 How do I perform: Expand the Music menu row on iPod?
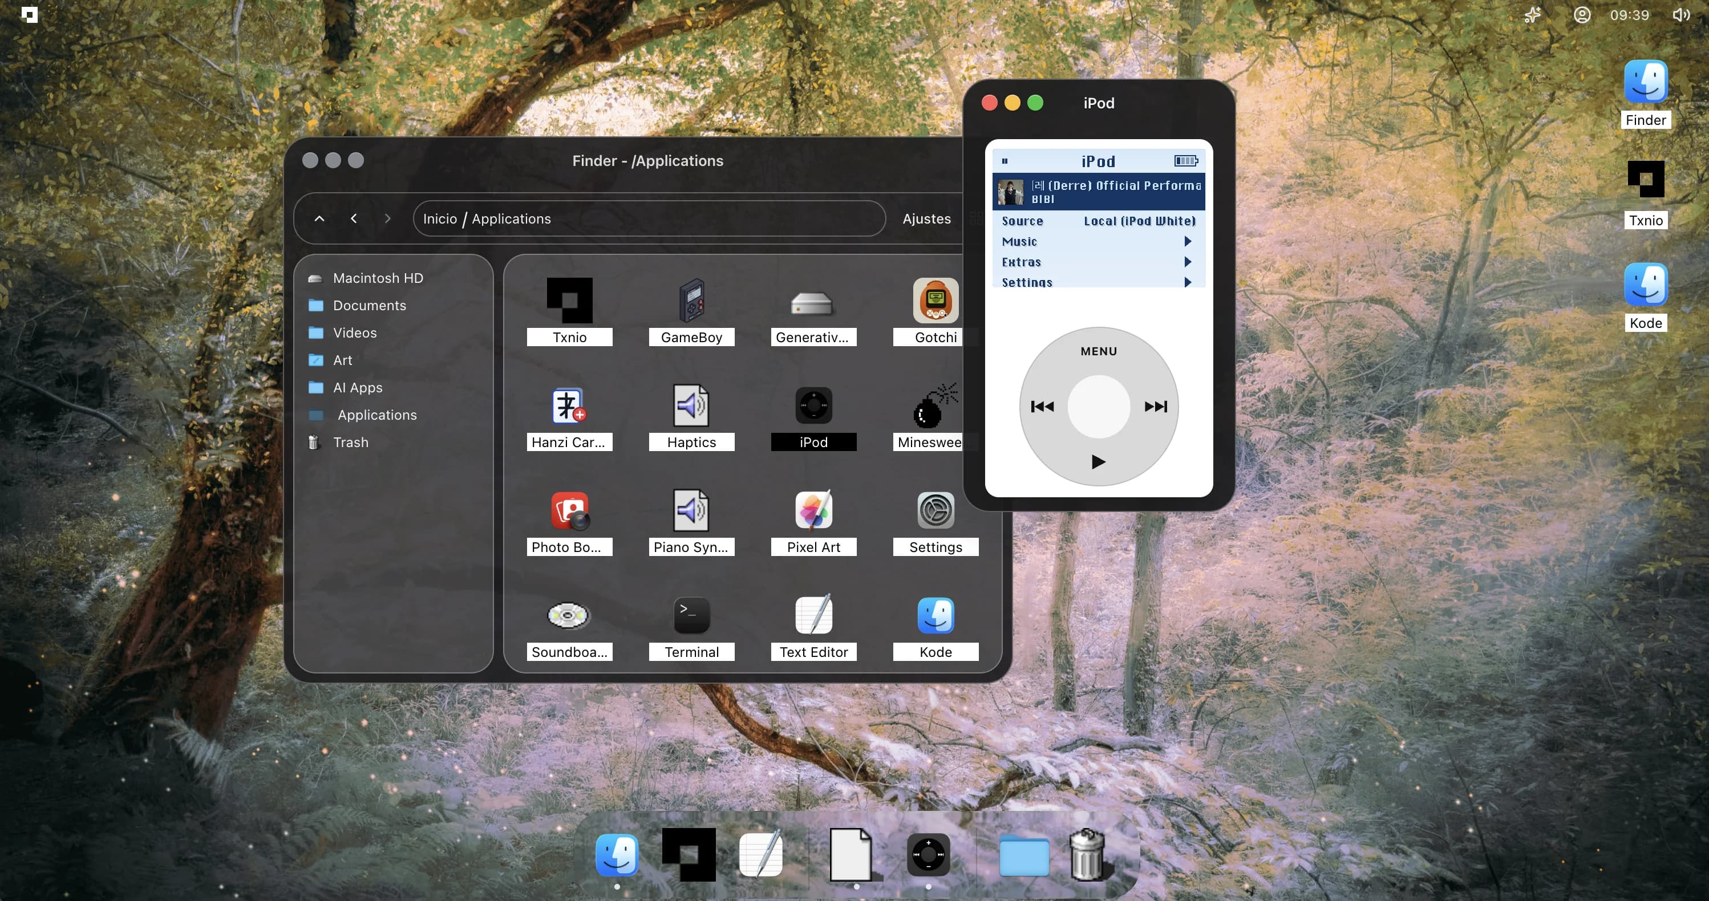(1098, 241)
